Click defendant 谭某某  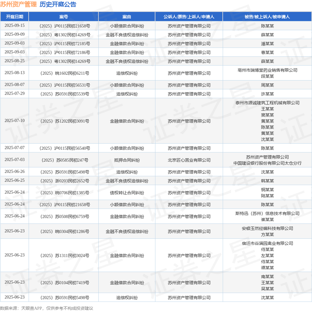pyautogui.click(x=268, y=268)
